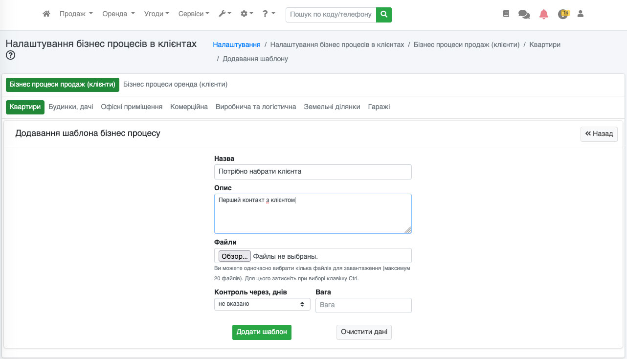Expand the wrench tools dropdown

click(224, 14)
